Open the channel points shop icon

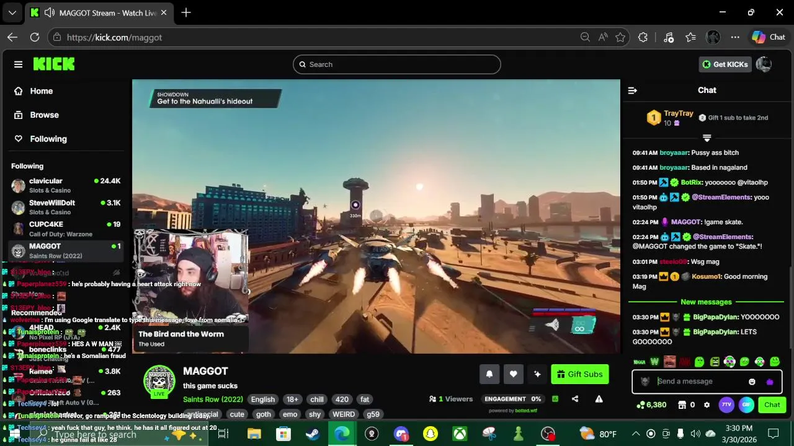pyautogui.click(x=682, y=405)
